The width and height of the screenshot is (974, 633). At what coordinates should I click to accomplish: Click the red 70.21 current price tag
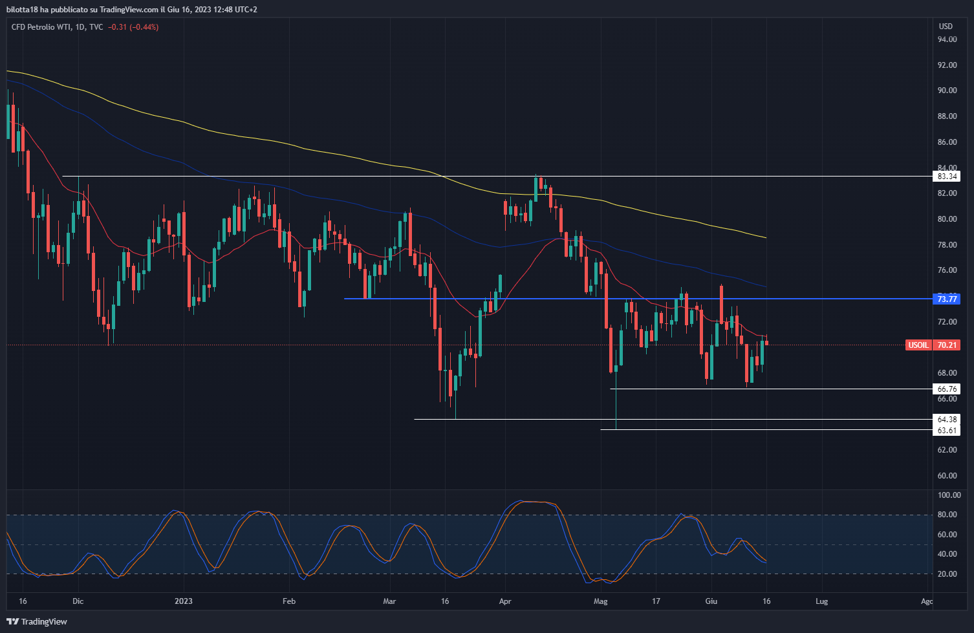947,345
